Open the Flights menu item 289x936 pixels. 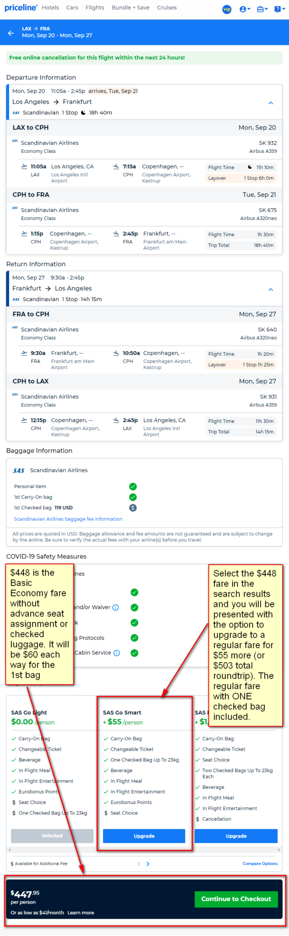tap(95, 7)
